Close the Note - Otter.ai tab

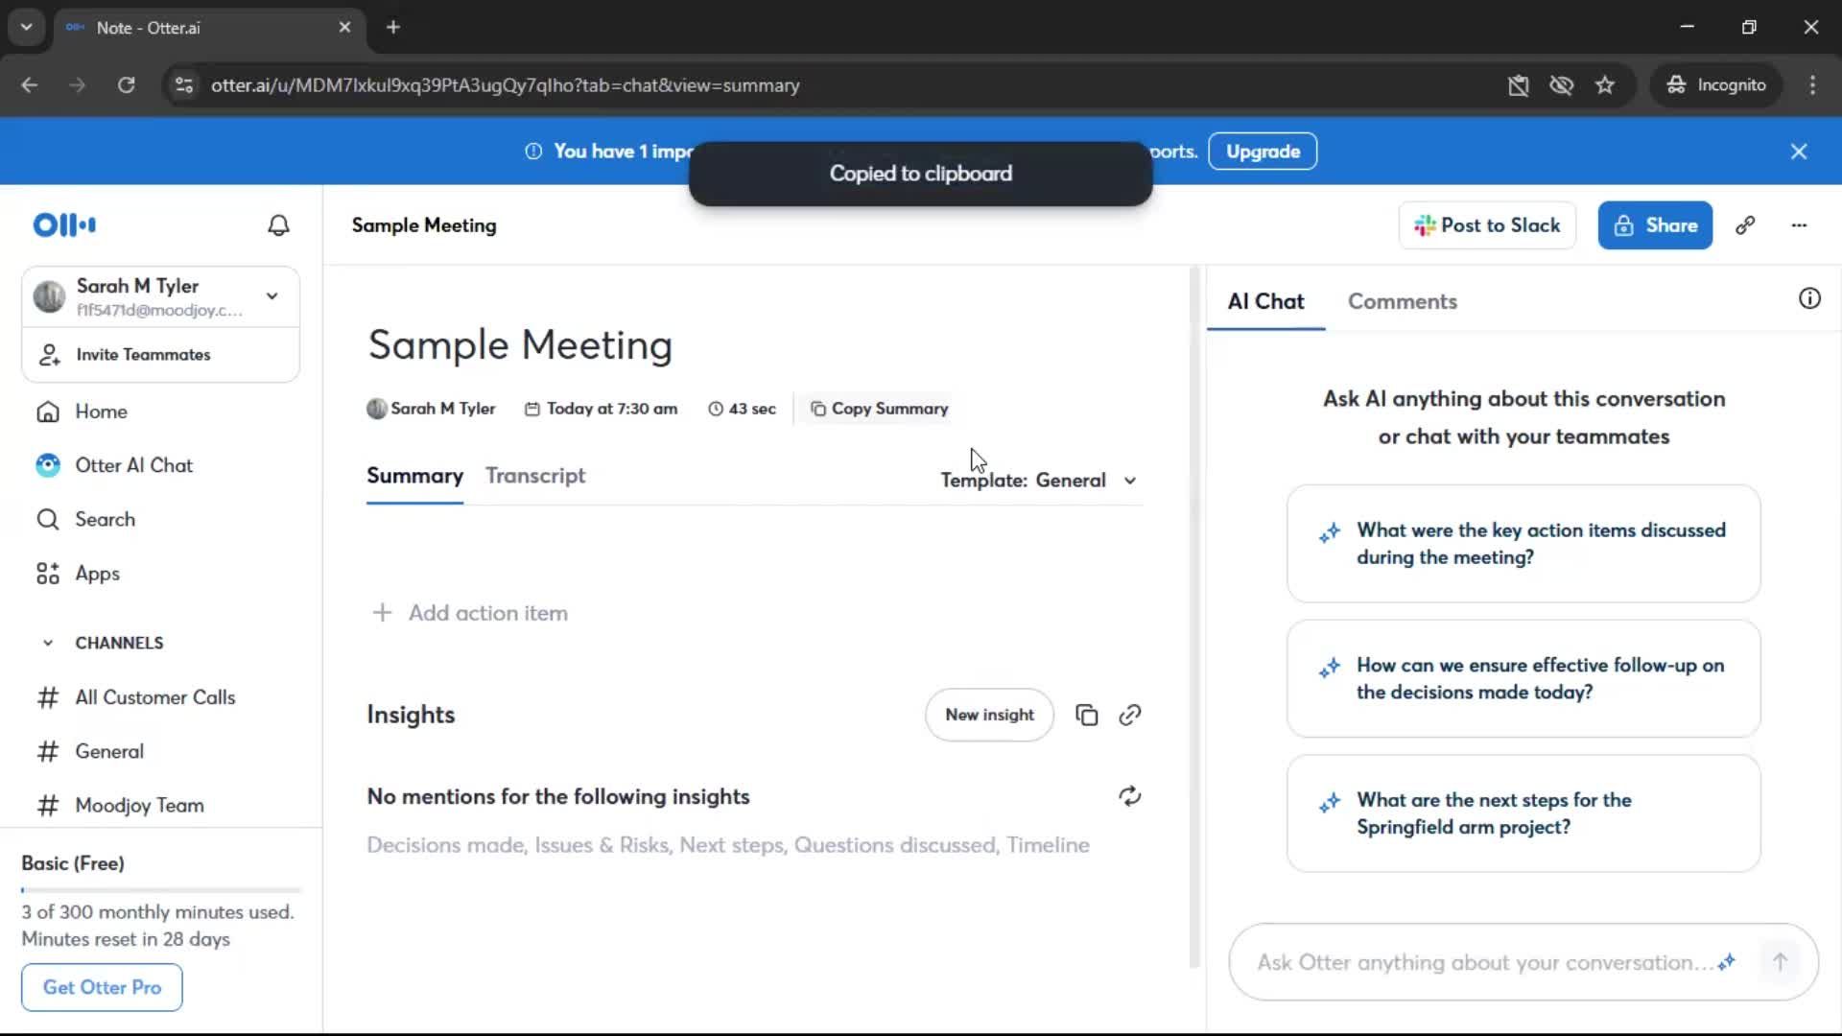tap(344, 28)
